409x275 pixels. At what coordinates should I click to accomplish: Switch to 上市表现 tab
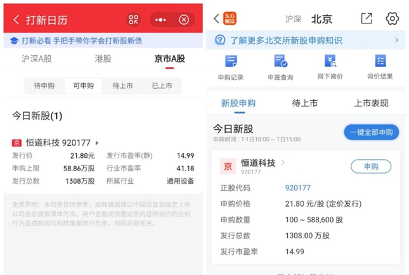[x=371, y=103]
